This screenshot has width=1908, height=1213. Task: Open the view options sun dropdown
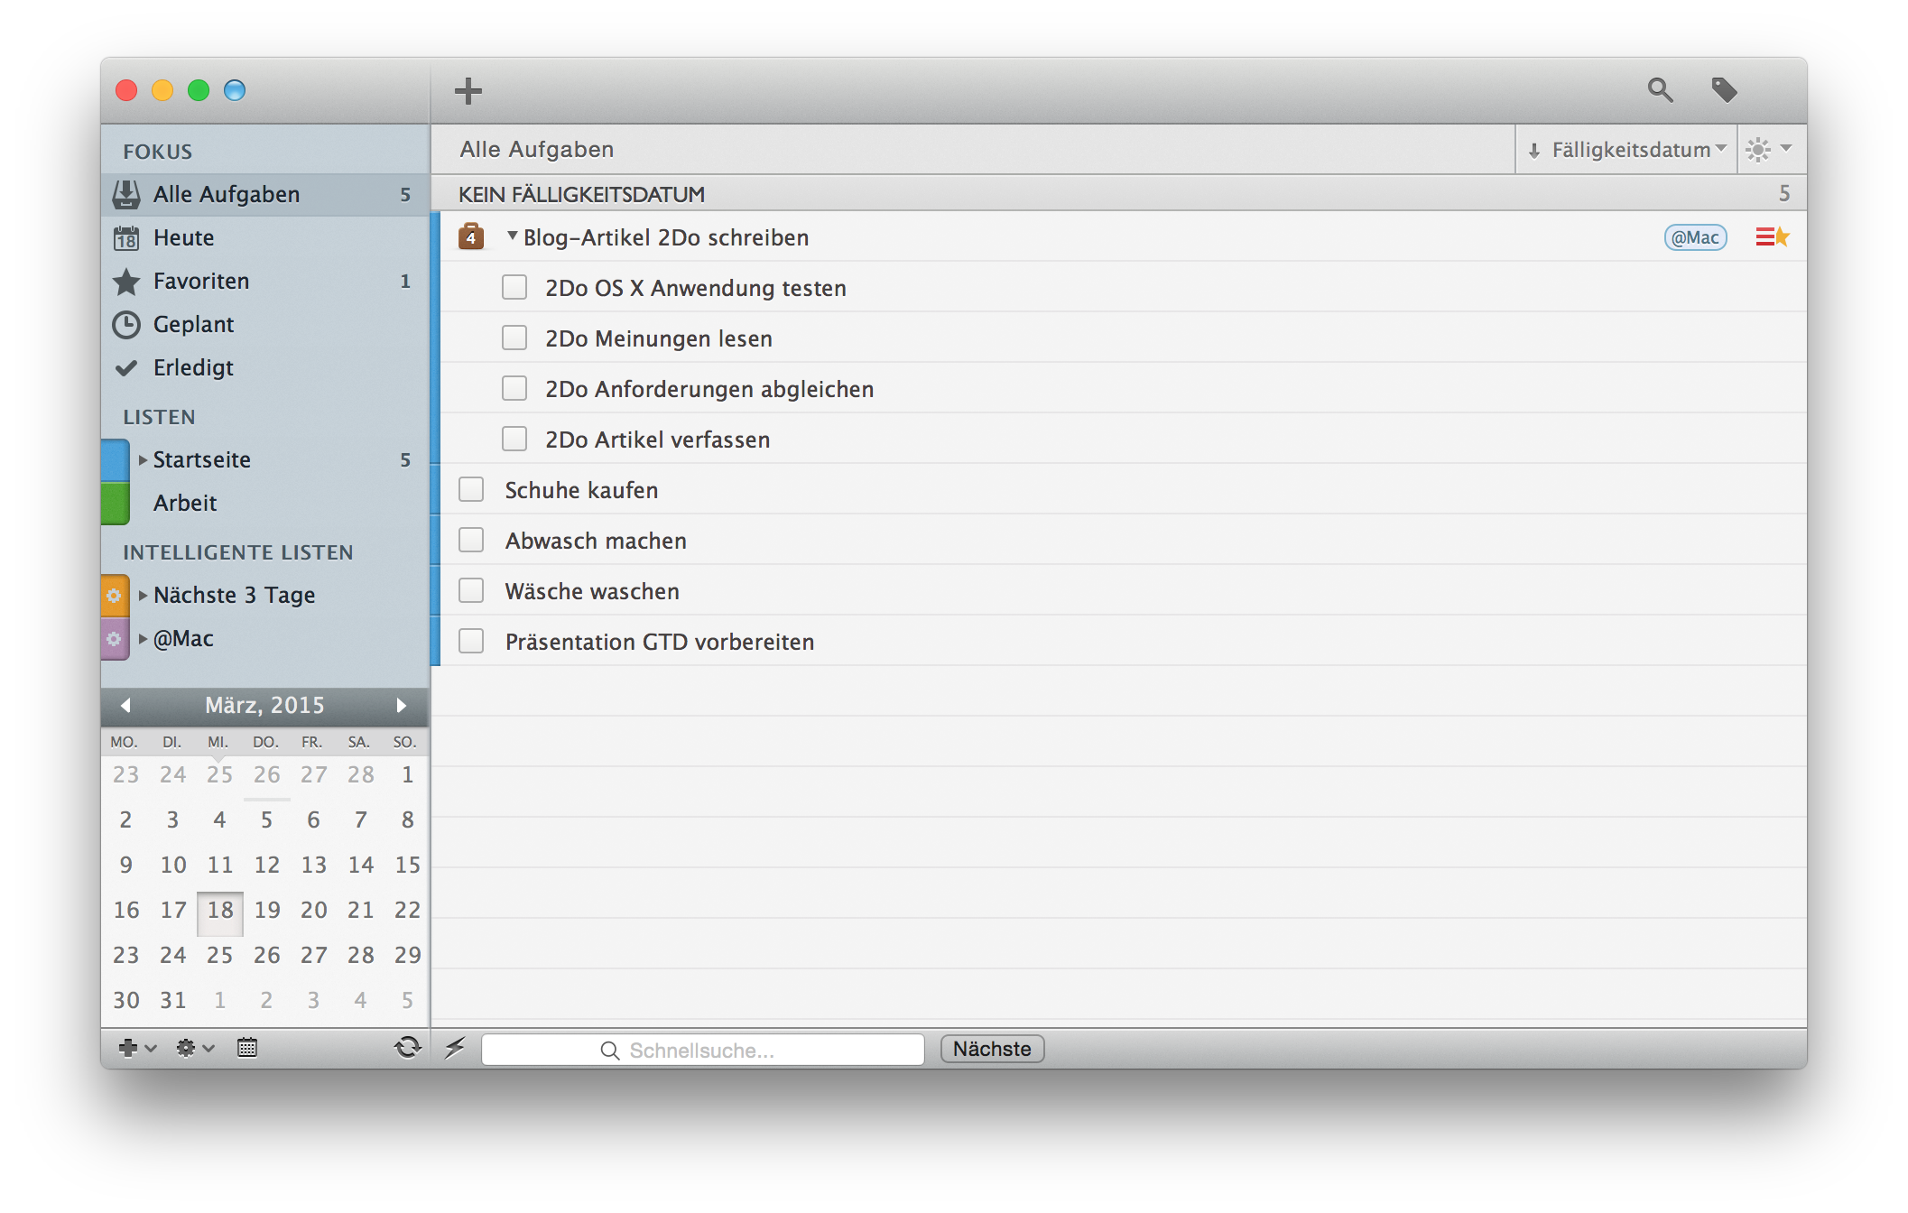(1769, 149)
